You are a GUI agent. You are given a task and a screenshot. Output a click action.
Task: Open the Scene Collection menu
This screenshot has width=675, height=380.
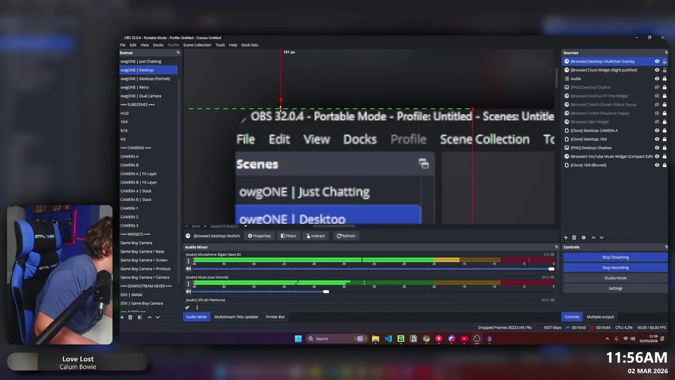pos(197,45)
